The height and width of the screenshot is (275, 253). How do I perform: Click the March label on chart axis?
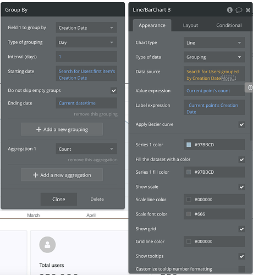34,215
